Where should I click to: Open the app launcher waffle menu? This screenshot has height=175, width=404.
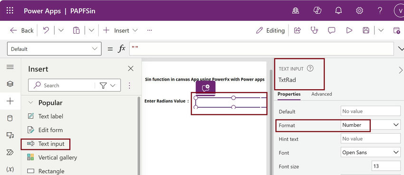pyautogui.click(x=10, y=10)
